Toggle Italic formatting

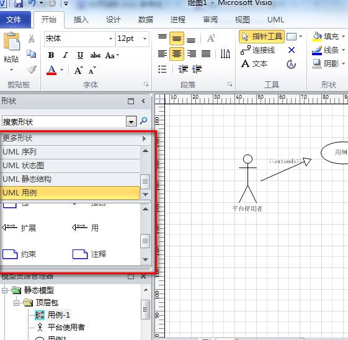pyautogui.click(x=65, y=55)
